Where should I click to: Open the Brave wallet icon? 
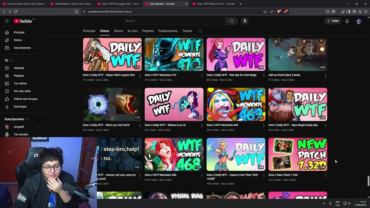(354, 12)
